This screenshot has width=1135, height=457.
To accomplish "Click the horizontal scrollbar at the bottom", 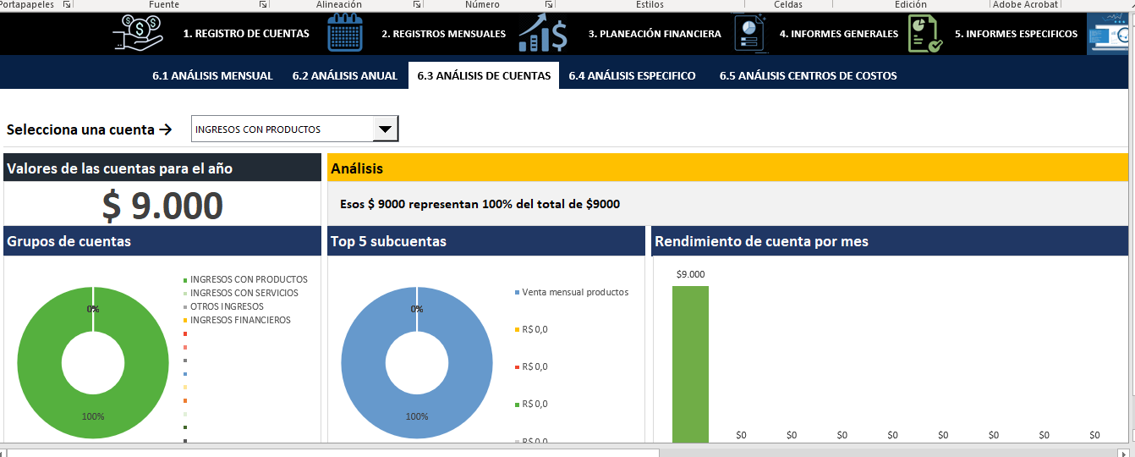I will click(x=333, y=453).
